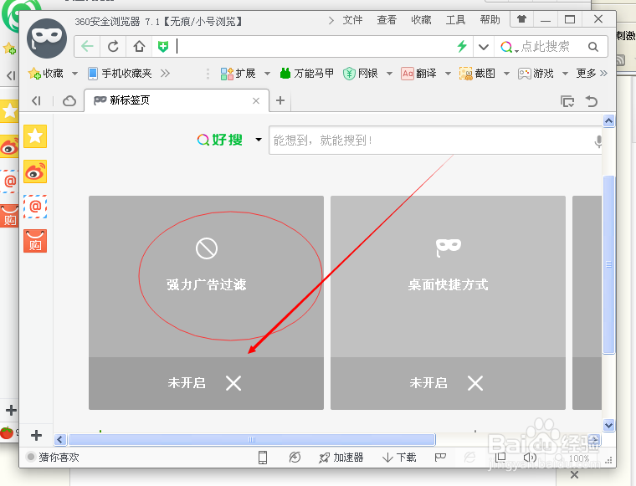Open the sidebar favorites star

tap(35, 136)
